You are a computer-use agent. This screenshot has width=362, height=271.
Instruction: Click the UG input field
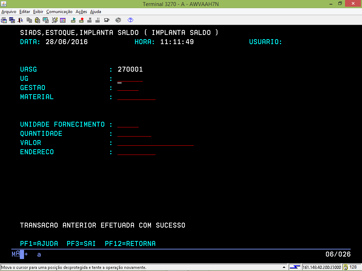(130, 79)
